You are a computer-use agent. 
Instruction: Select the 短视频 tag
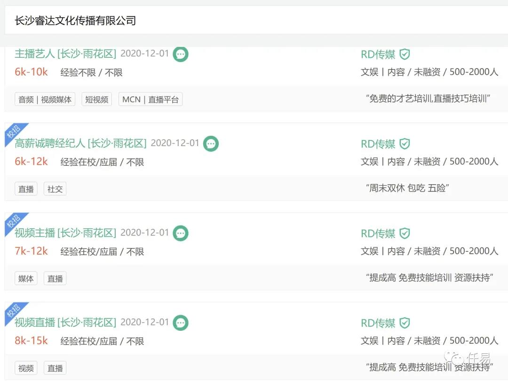(x=97, y=99)
